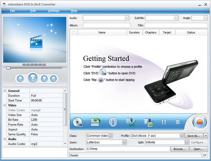Click the open folder with green arrow icon

point(95,122)
